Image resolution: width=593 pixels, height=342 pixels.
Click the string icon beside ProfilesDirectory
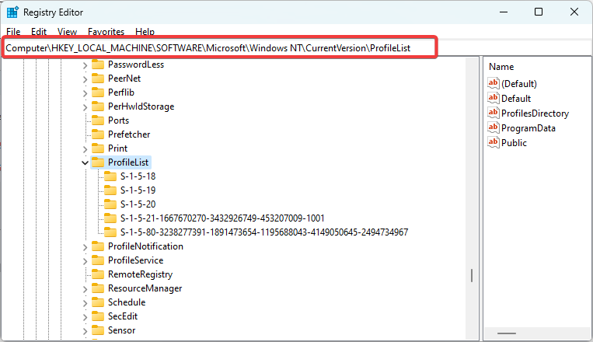pyautogui.click(x=494, y=113)
